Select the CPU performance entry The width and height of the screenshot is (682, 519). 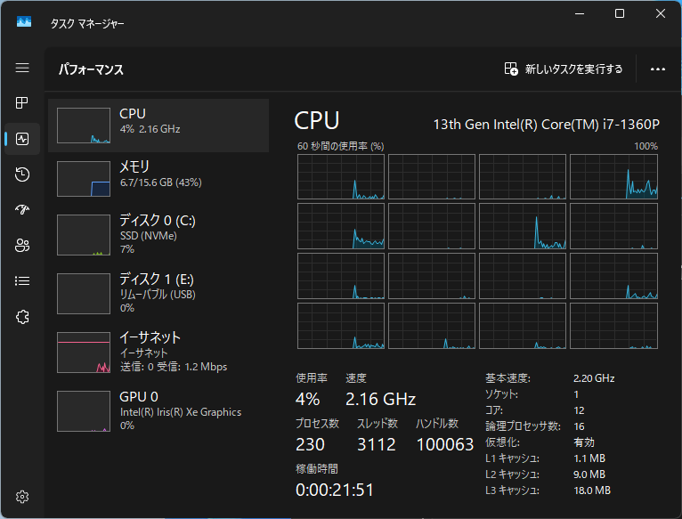[x=158, y=126]
